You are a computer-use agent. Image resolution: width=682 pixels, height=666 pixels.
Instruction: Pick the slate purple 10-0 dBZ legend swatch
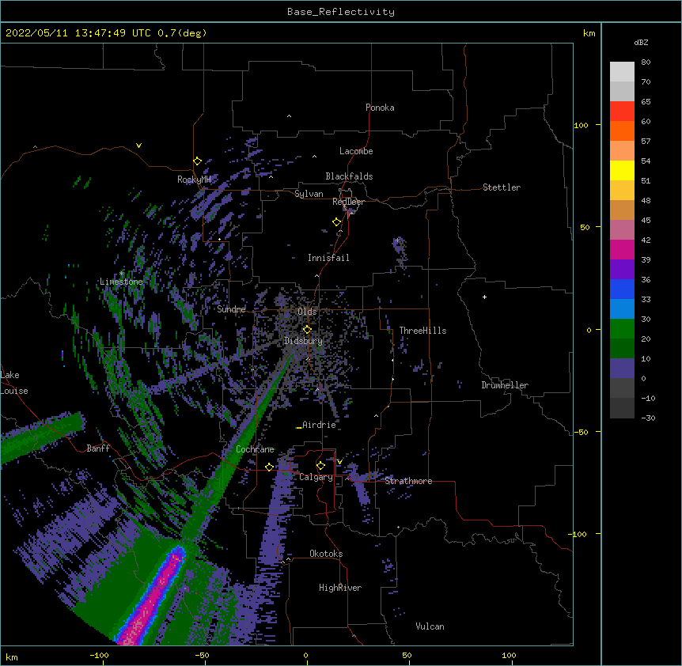coord(622,369)
